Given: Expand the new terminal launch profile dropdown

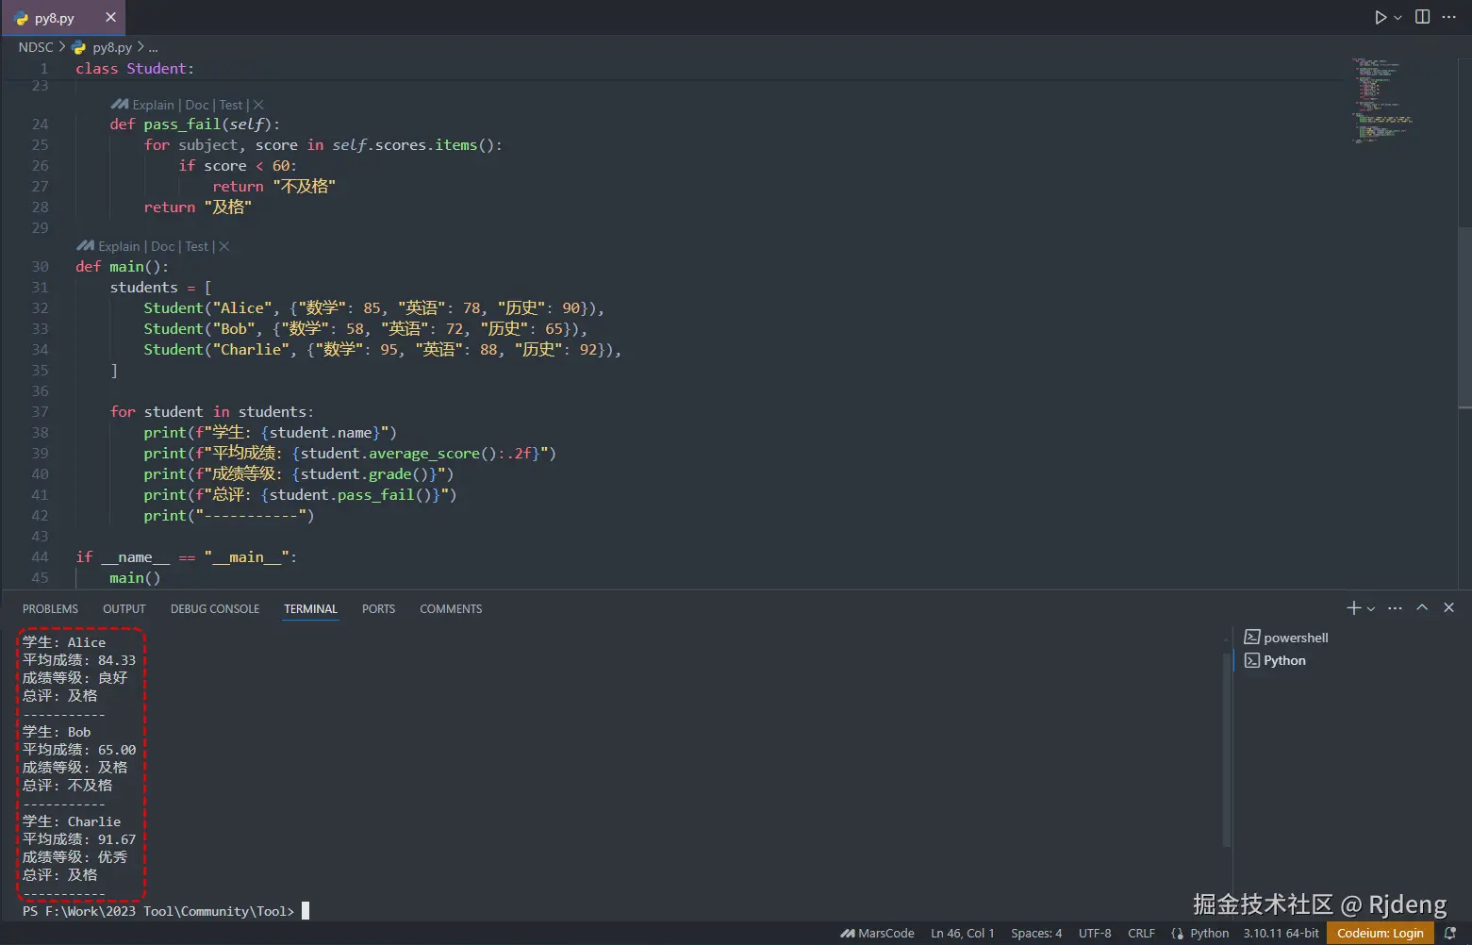Looking at the screenshot, I should coord(1371,609).
